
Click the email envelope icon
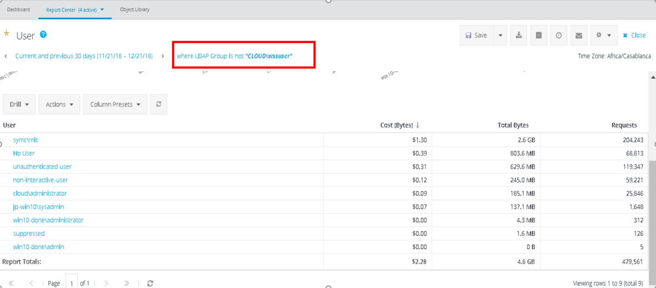(579, 36)
